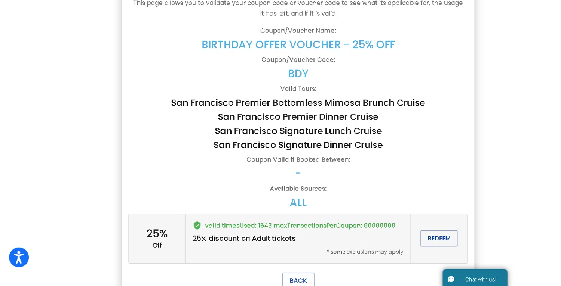Click the San Francisco Signature Dinner Cruise tour
The width and height of the screenshot is (561, 286).
coord(298,145)
